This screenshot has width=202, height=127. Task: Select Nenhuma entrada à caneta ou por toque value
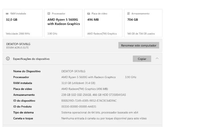(x=104, y=118)
